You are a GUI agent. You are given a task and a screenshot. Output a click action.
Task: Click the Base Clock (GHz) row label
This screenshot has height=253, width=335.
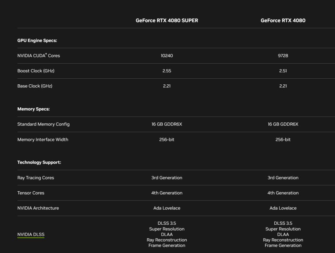[x=35, y=86]
